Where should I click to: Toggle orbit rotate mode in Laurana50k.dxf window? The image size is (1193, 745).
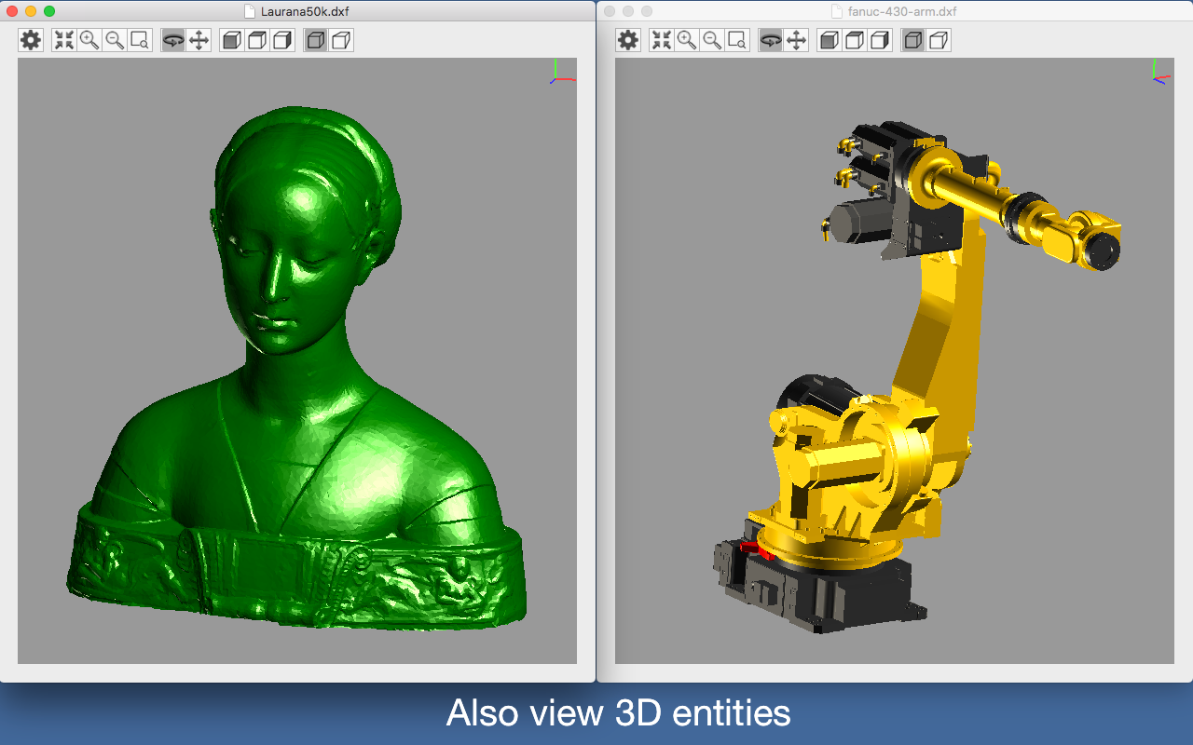[x=172, y=40]
